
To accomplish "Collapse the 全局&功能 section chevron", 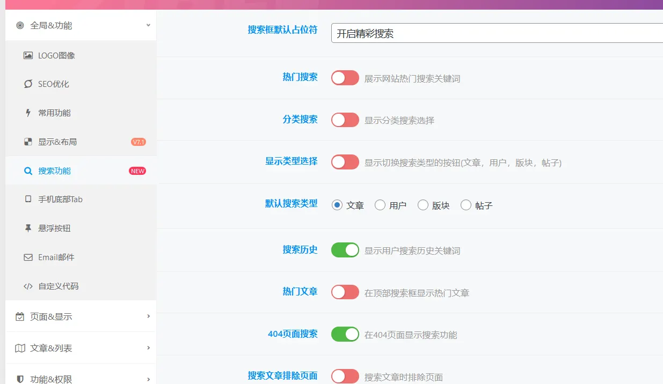I will [148, 25].
